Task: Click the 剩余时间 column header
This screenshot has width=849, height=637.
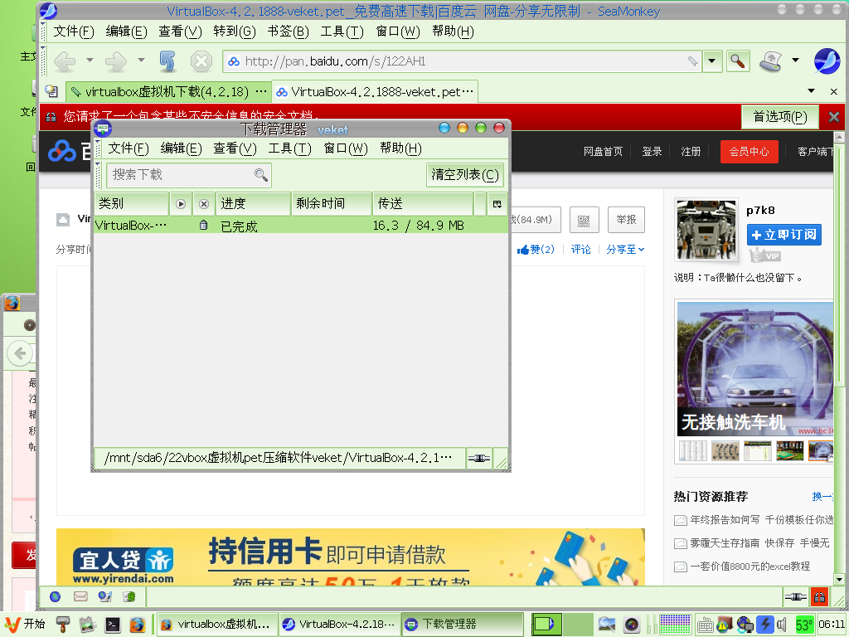Action: 332,204
